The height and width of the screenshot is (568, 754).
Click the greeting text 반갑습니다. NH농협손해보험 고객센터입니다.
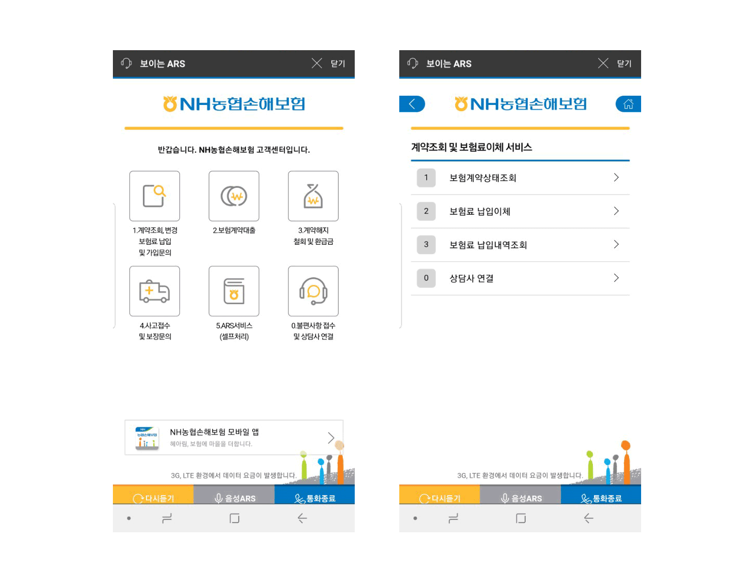click(234, 150)
